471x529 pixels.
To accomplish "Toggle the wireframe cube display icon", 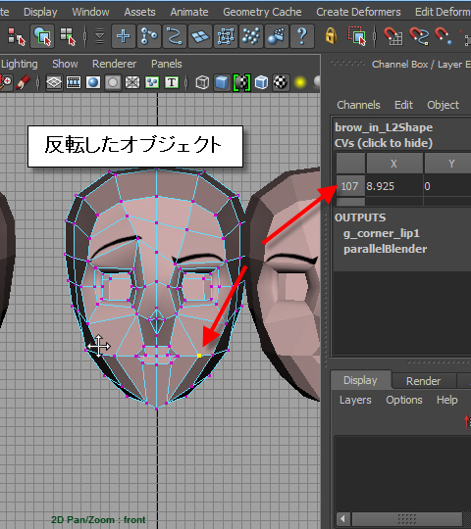I will click(202, 82).
